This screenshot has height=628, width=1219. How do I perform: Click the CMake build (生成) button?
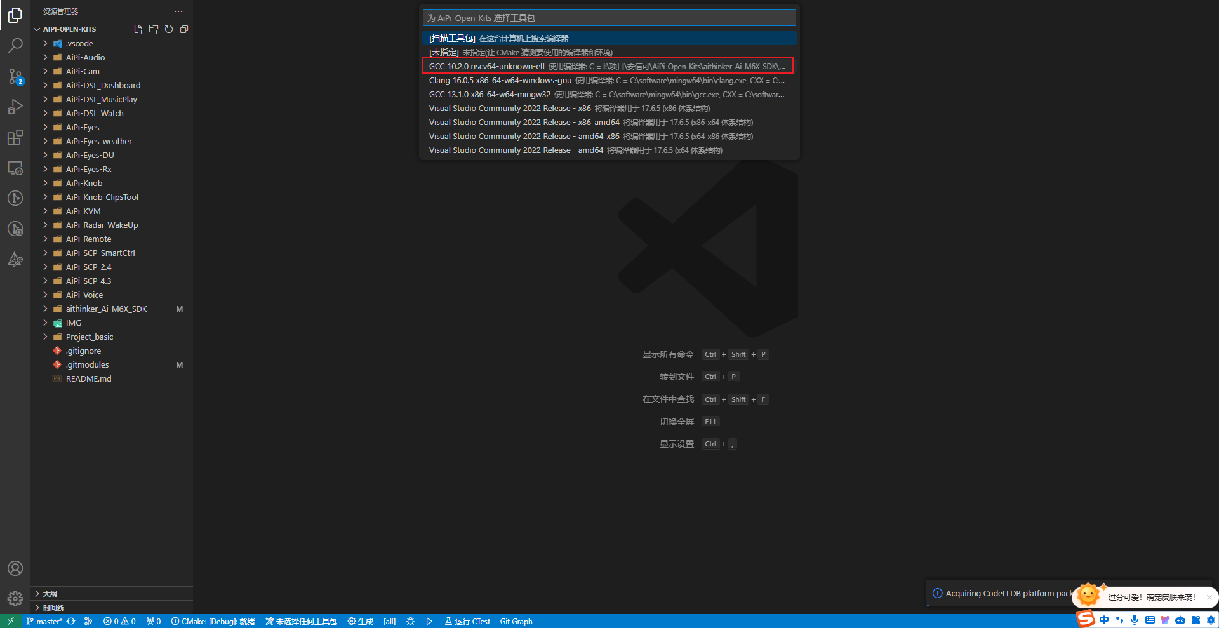[361, 621]
